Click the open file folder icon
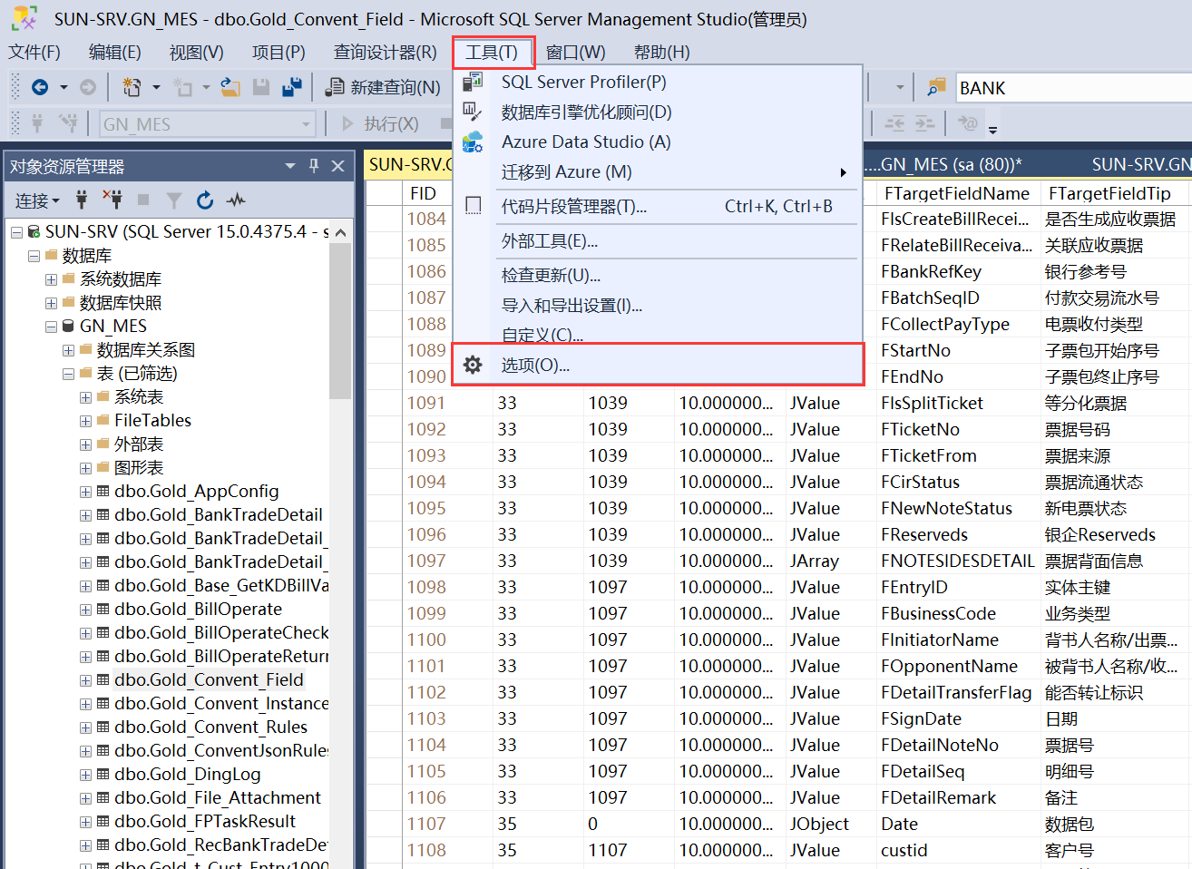 click(x=230, y=87)
